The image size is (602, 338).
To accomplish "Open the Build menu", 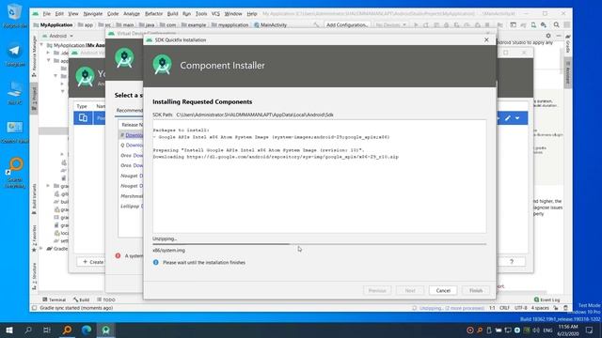I will (172, 14).
